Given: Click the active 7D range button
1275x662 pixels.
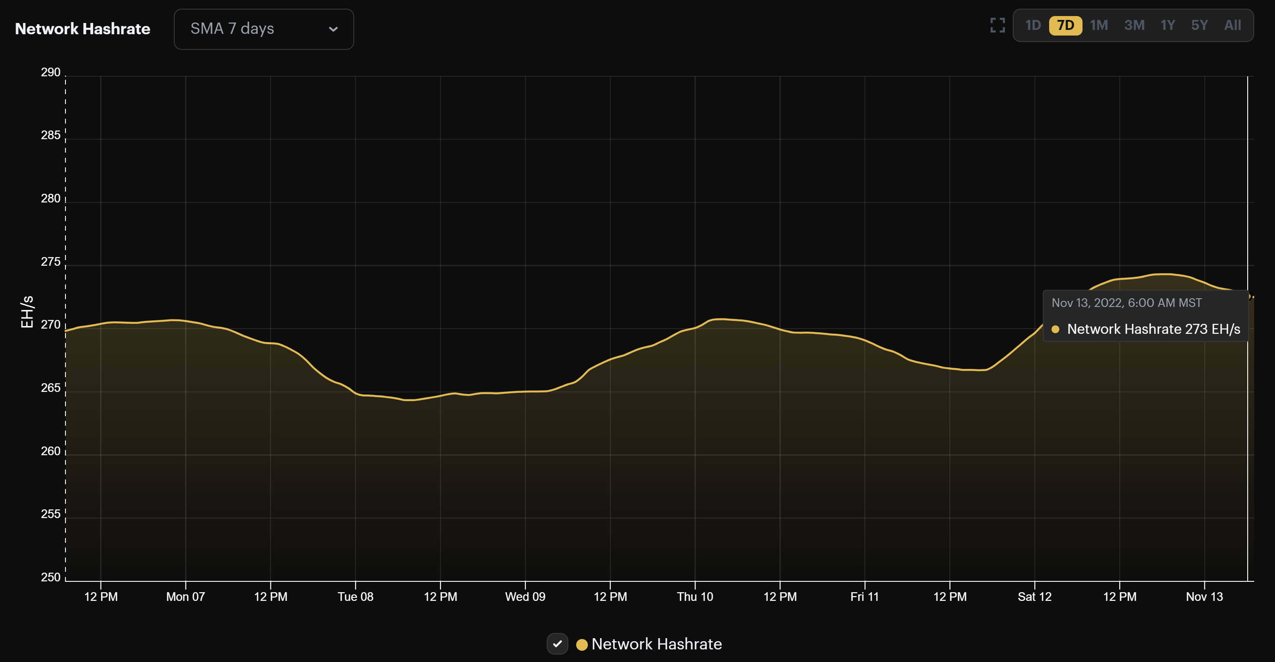Looking at the screenshot, I should click(1066, 25).
